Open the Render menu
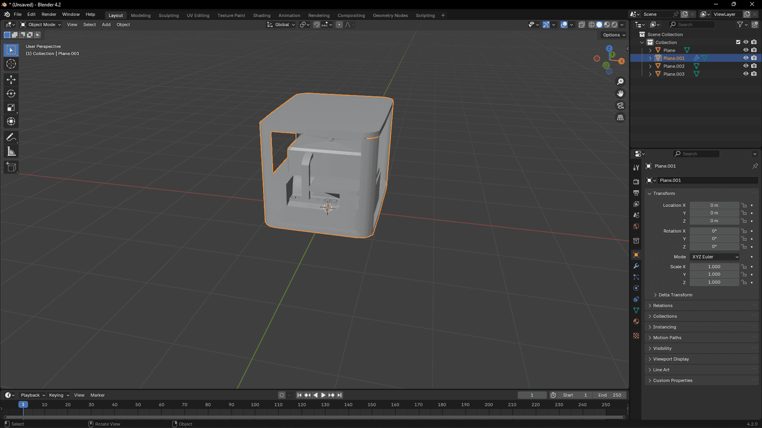The image size is (762, 428). [x=49, y=14]
